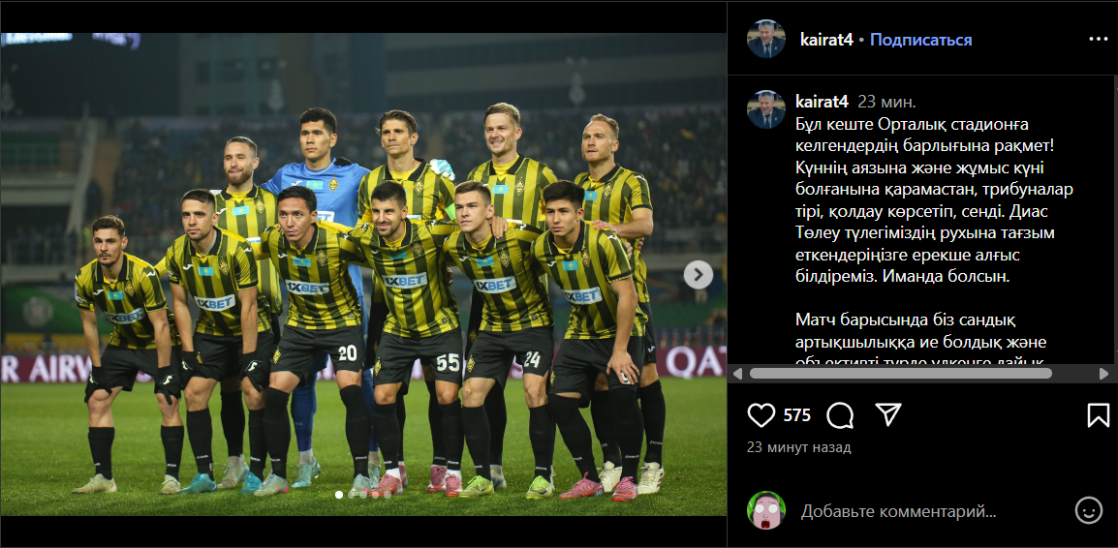The image size is (1118, 548).
Task: Follow account via Подписаться link
Action: (x=920, y=40)
